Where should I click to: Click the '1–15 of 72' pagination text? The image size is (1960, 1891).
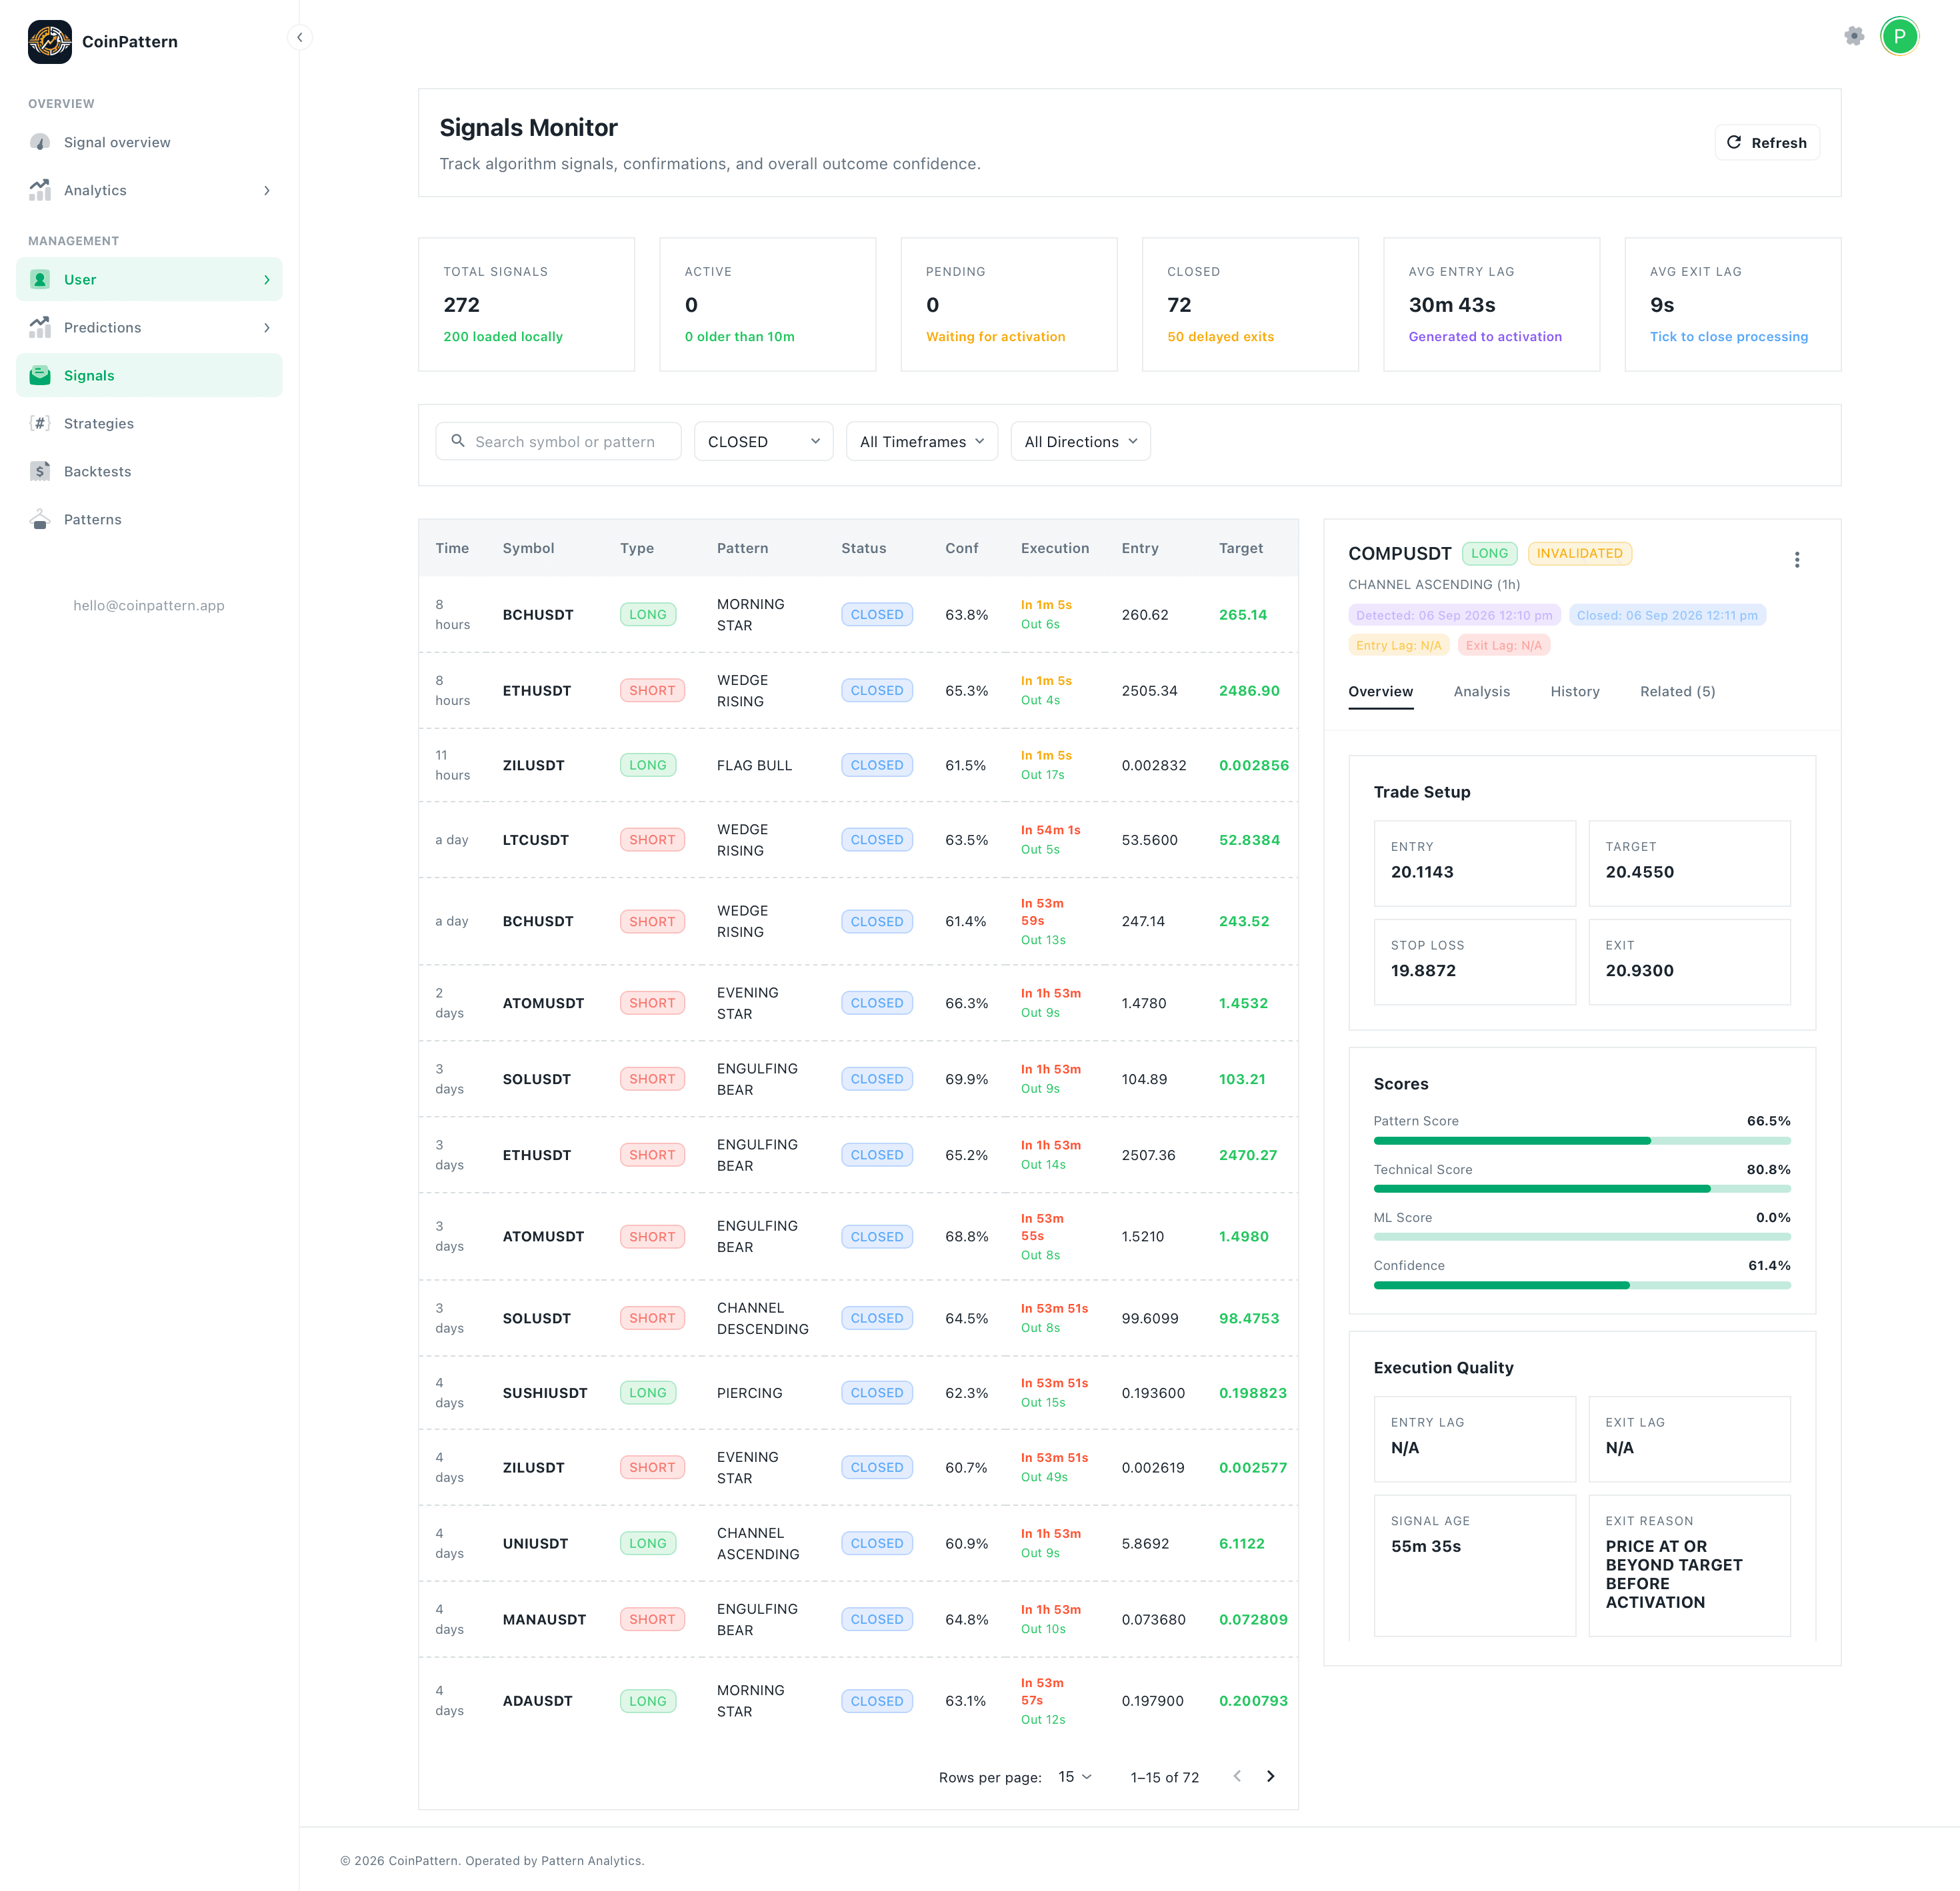coord(1164,1777)
